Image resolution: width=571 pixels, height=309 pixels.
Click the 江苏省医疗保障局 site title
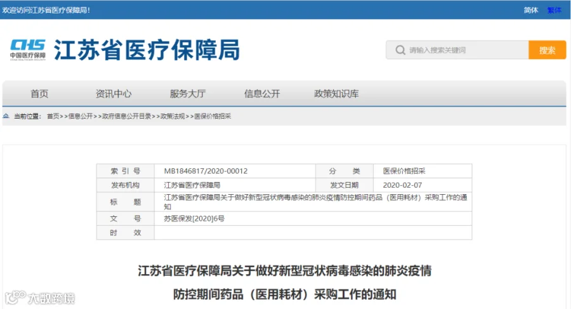tap(147, 50)
